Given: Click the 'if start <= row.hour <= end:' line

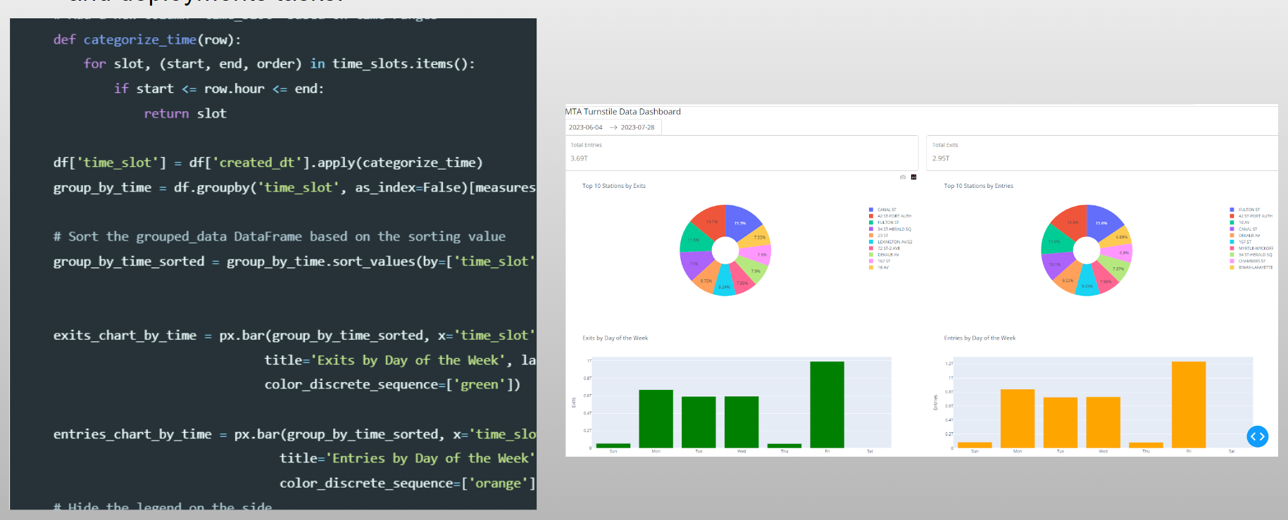Looking at the screenshot, I should tap(219, 89).
